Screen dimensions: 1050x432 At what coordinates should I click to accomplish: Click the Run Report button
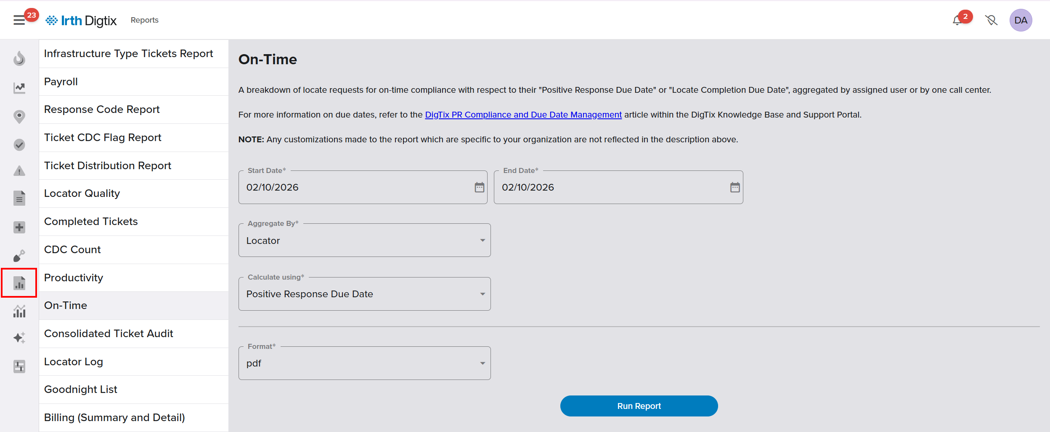click(x=639, y=406)
